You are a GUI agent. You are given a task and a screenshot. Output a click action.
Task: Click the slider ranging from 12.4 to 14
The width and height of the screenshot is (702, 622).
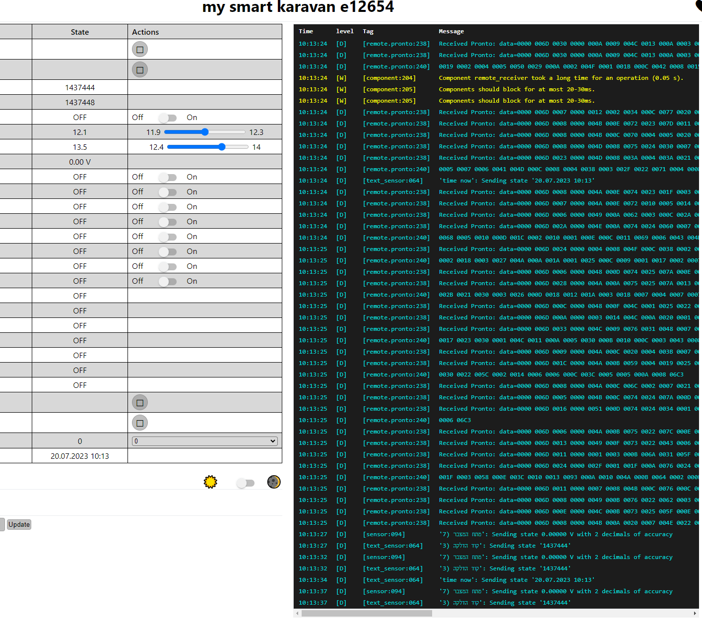[207, 147]
